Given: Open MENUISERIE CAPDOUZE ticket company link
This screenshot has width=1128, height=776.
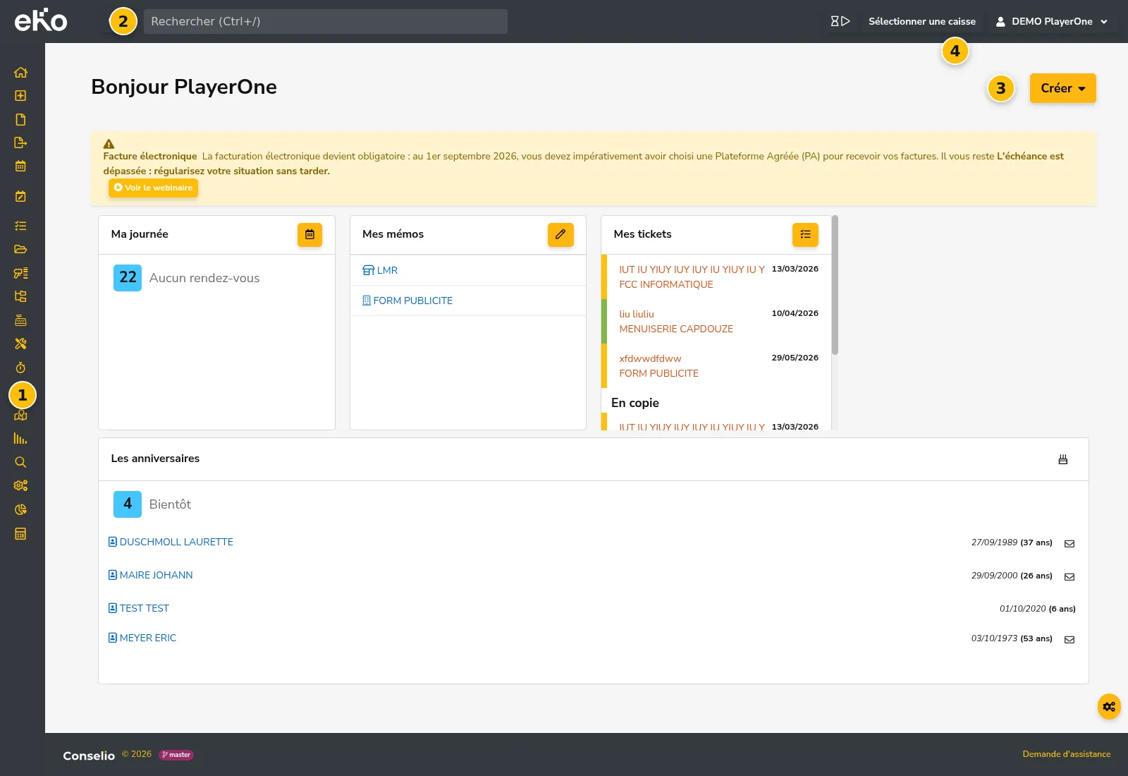Looking at the screenshot, I should (676, 329).
